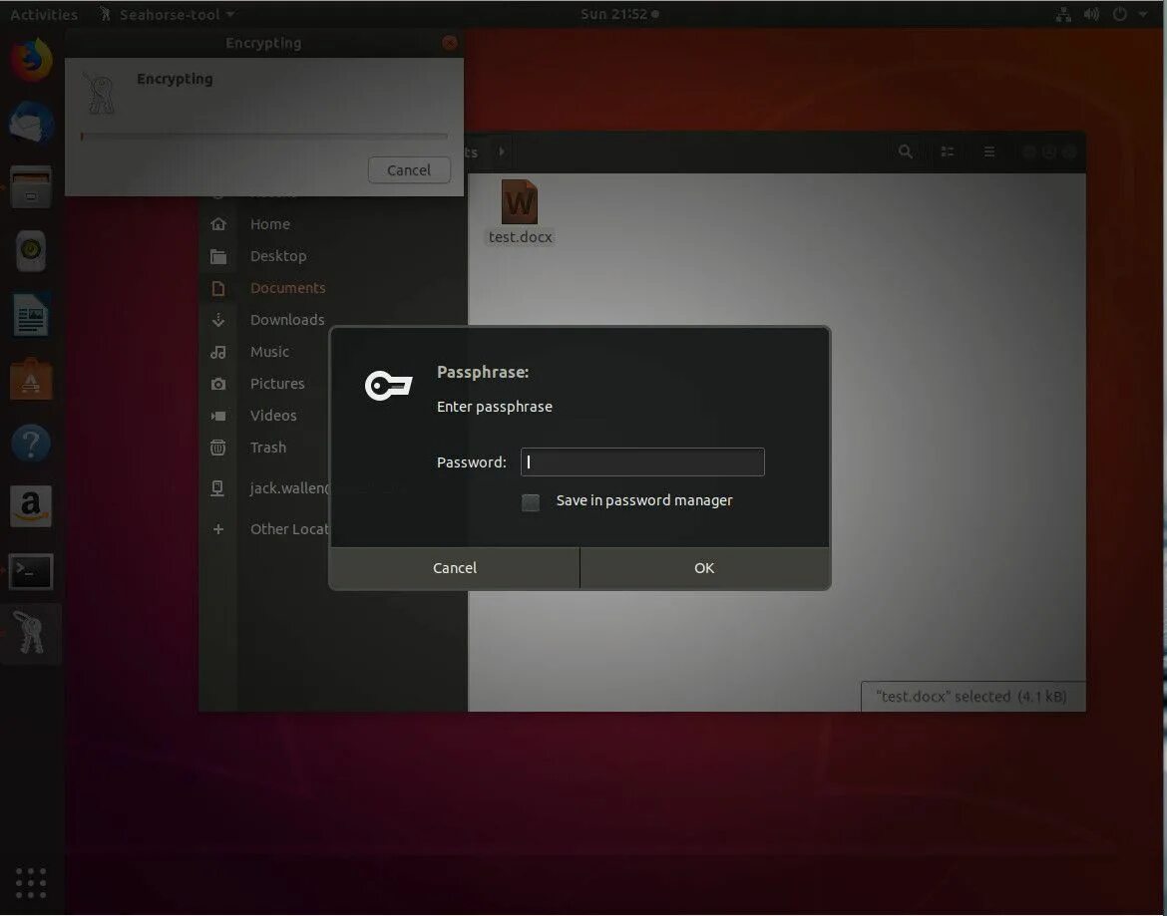This screenshot has height=916, width=1167.
Task: Cancel the encrypting operation
Action: [409, 169]
